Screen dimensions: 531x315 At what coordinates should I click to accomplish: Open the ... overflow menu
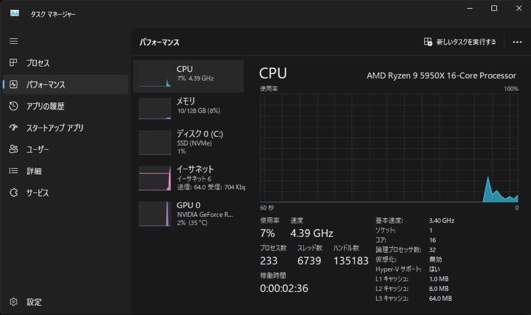517,42
